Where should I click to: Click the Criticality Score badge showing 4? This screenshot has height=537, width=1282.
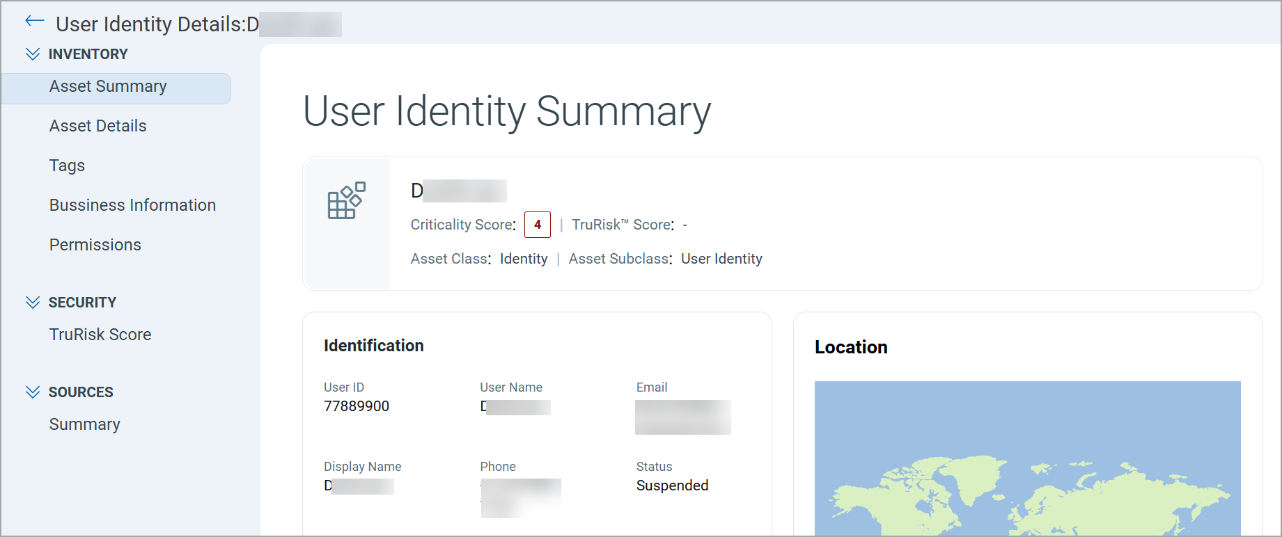point(537,225)
